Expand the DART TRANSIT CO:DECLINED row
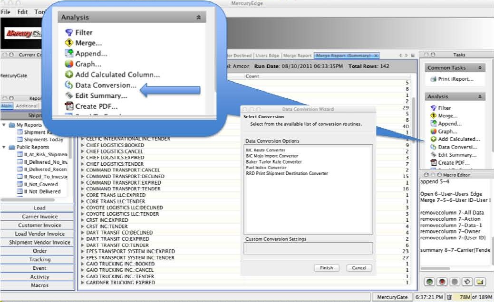 [83, 233]
